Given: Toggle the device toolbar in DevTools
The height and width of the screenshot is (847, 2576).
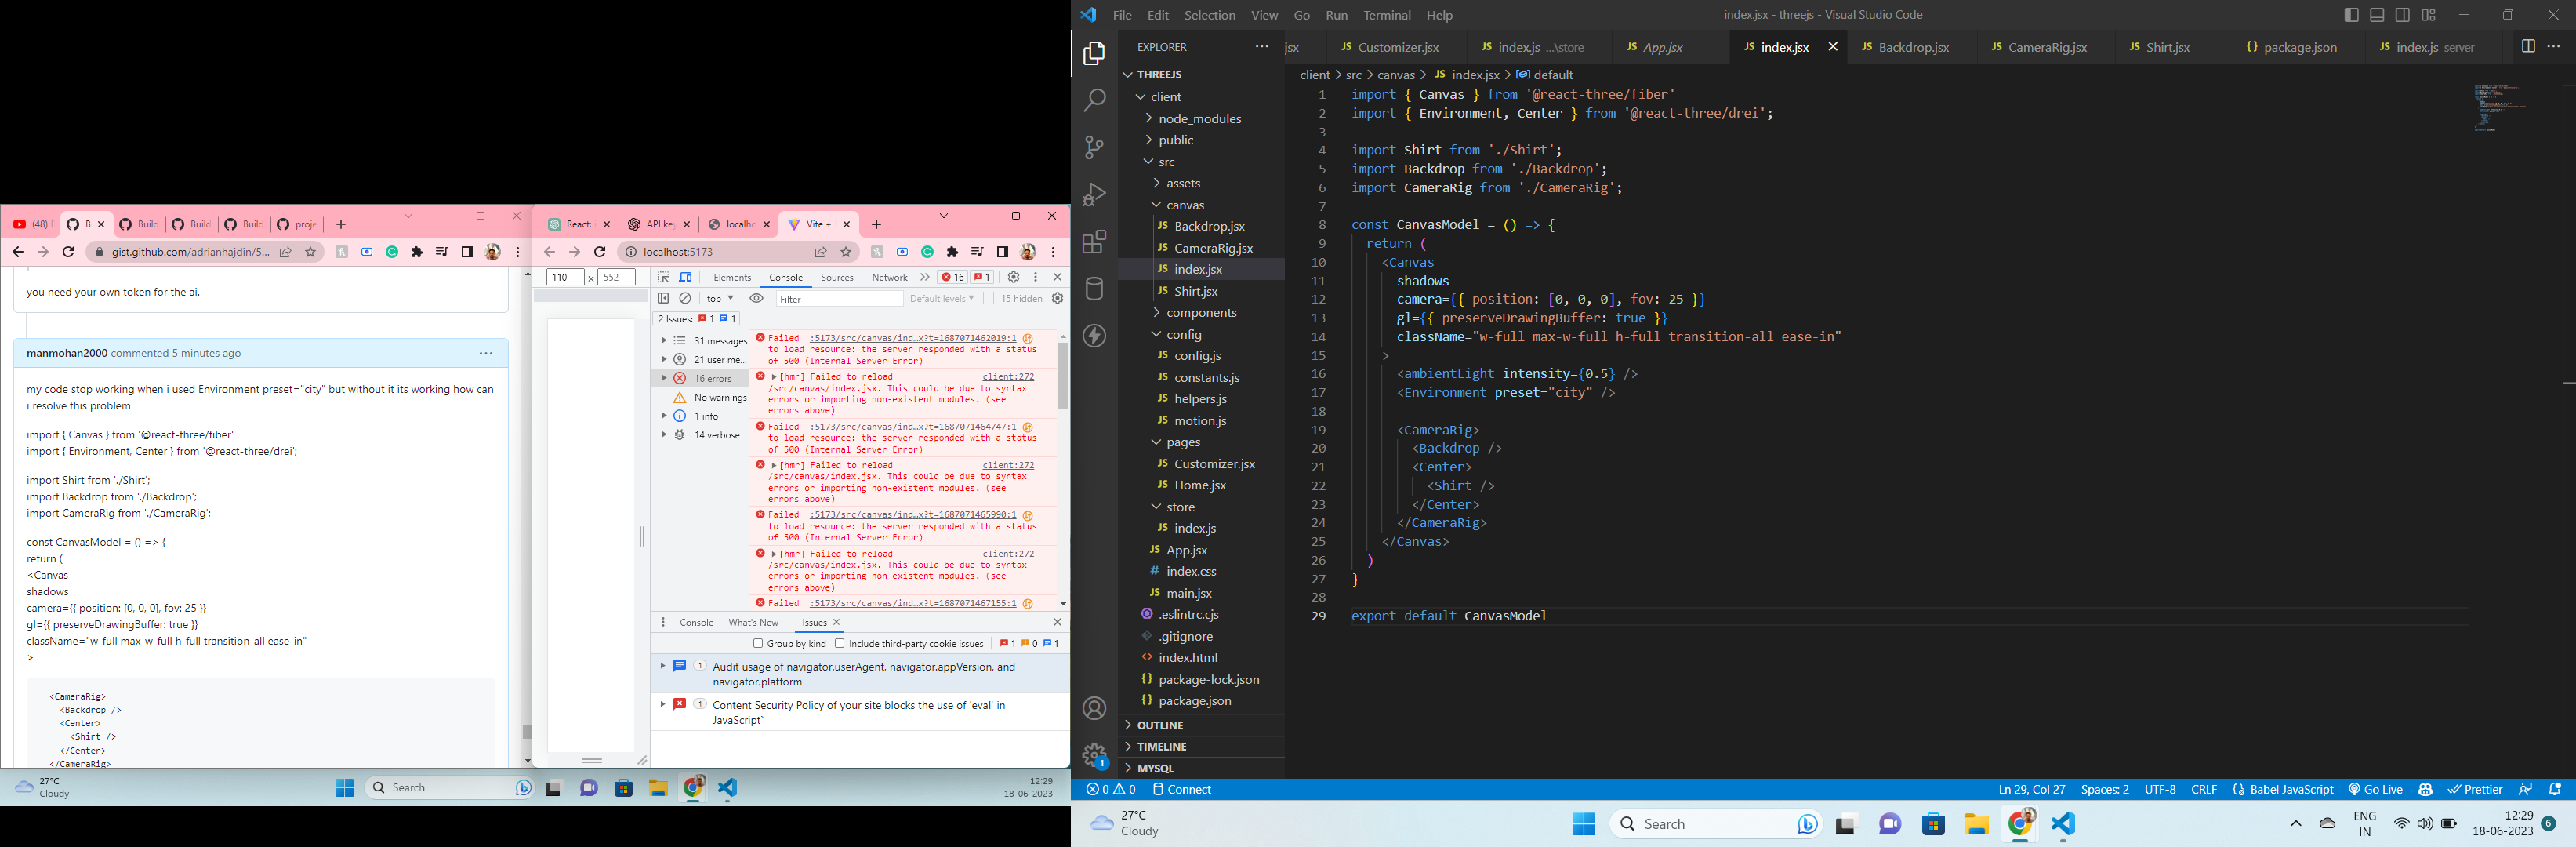Looking at the screenshot, I should click(684, 277).
